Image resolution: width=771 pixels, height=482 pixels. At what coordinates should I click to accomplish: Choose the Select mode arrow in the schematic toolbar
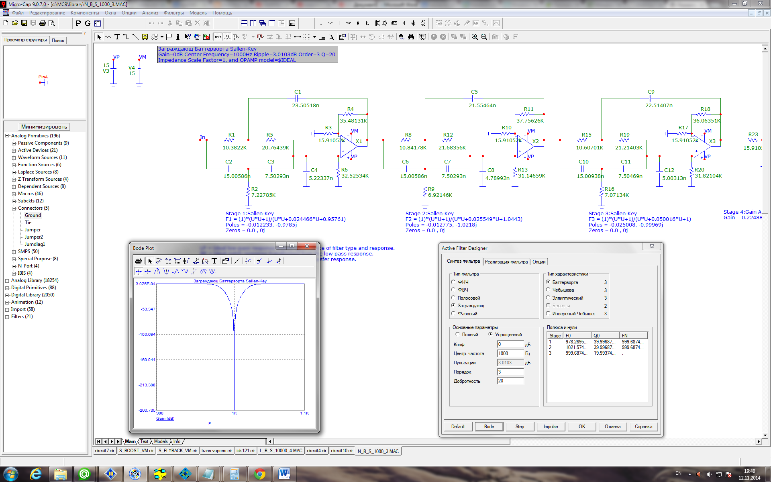[x=99, y=37]
